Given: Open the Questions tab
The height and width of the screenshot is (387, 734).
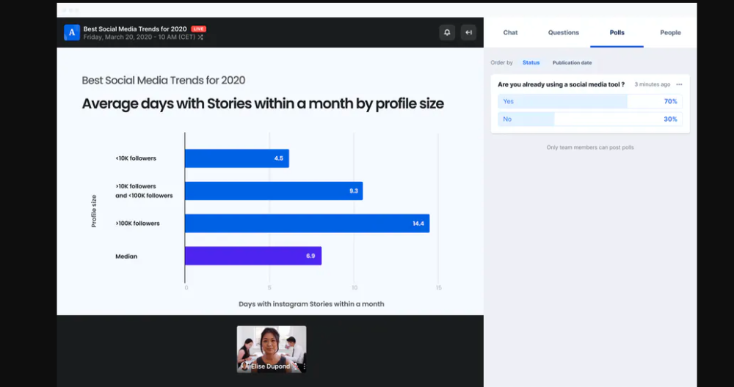Looking at the screenshot, I should [x=564, y=32].
